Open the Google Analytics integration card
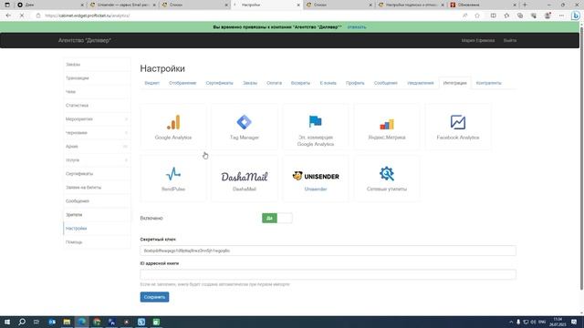The width and height of the screenshot is (584, 328). point(173,128)
